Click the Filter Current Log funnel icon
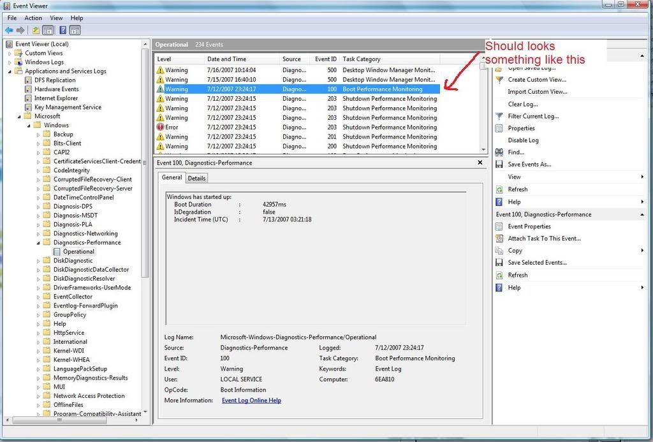Image resolution: width=653 pixels, height=442 pixels. coord(500,116)
